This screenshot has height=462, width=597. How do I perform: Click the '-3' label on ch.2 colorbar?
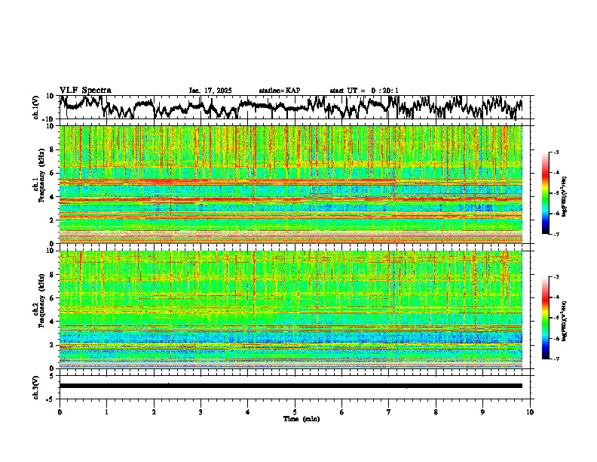point(556,277)
